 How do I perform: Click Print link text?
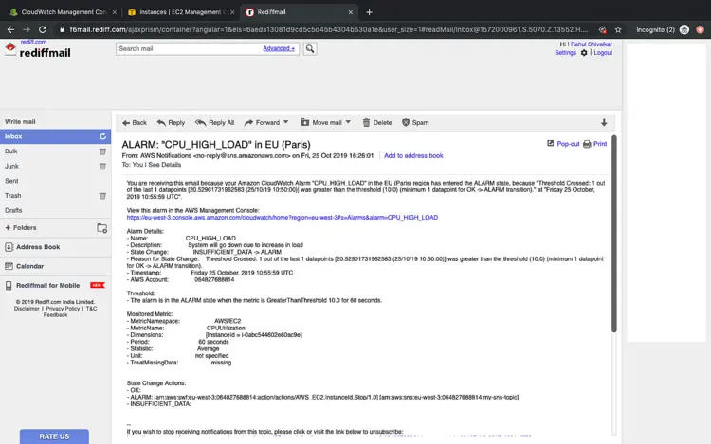(x=600, y=144)
